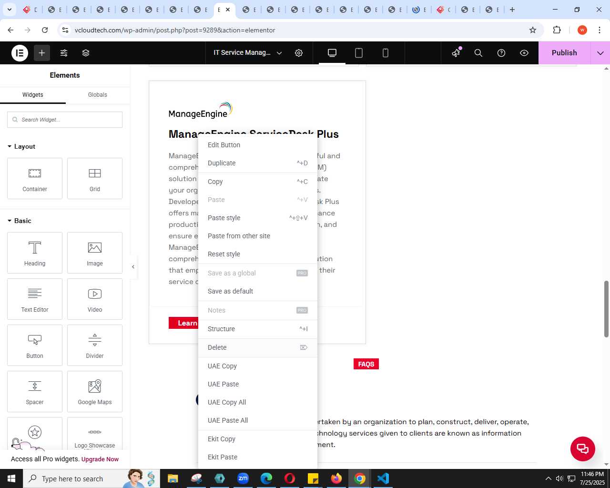The height and width of the screenshot is (488, 610).
Task: Select the Divider widget
Action: tap(95, 346)
